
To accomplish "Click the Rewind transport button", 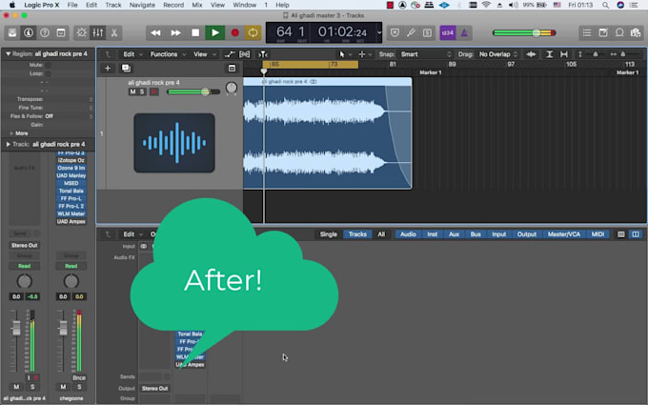I will [x=155, y=32].
